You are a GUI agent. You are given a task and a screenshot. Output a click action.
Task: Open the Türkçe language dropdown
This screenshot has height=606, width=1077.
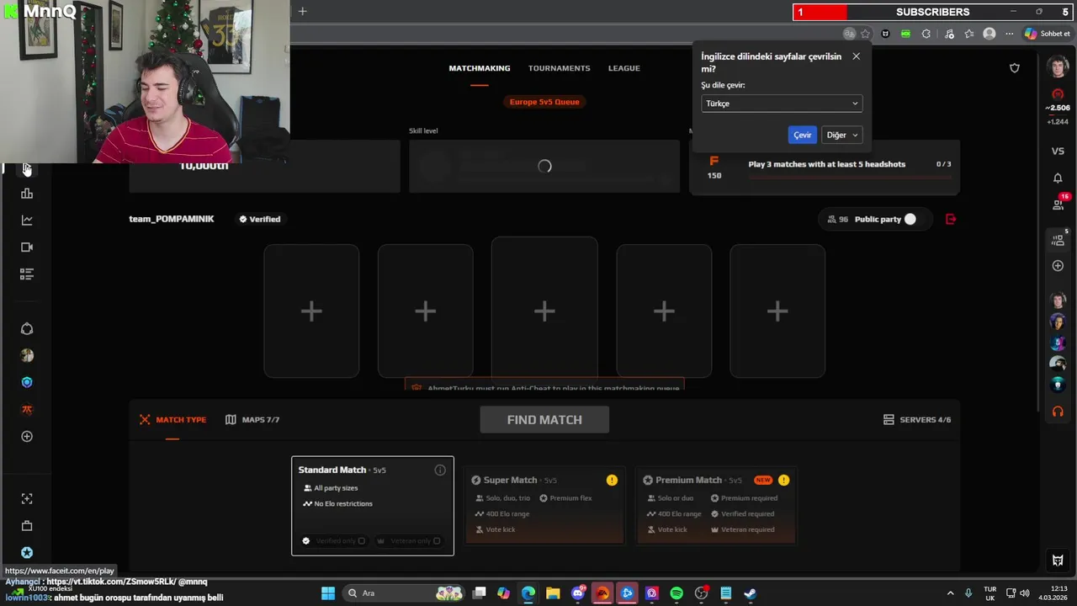coord(782,104)
